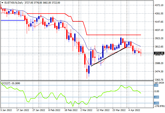The width and height of the screenshot is (165, 113).
Task: Click the CCI 100 level label
Action: (156, 85)
